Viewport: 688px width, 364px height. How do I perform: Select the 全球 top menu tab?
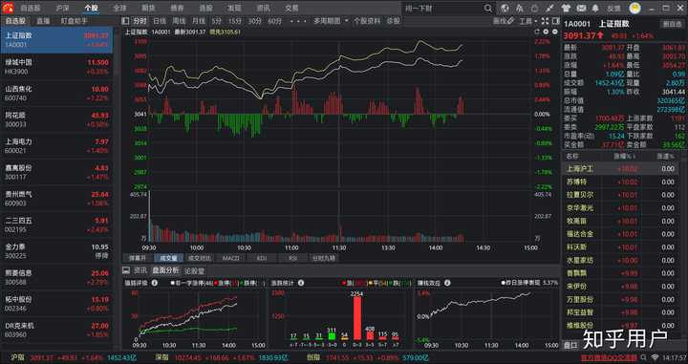click(119, 8)
